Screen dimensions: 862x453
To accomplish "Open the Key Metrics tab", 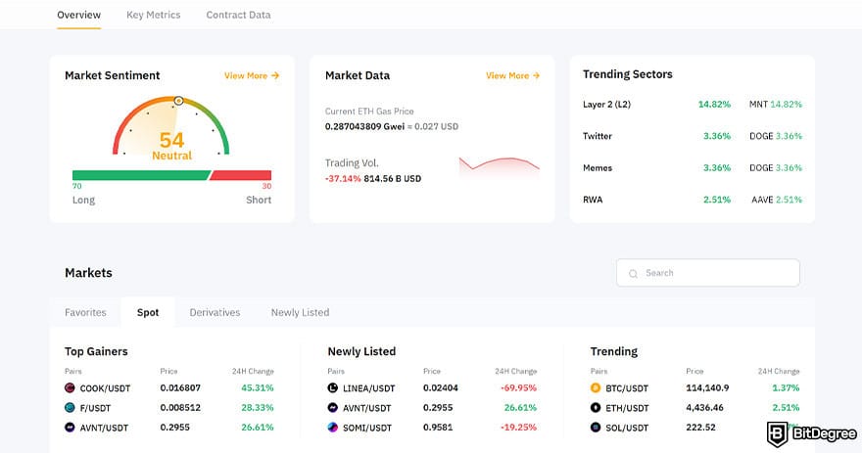I will click(x=154, y=15).
